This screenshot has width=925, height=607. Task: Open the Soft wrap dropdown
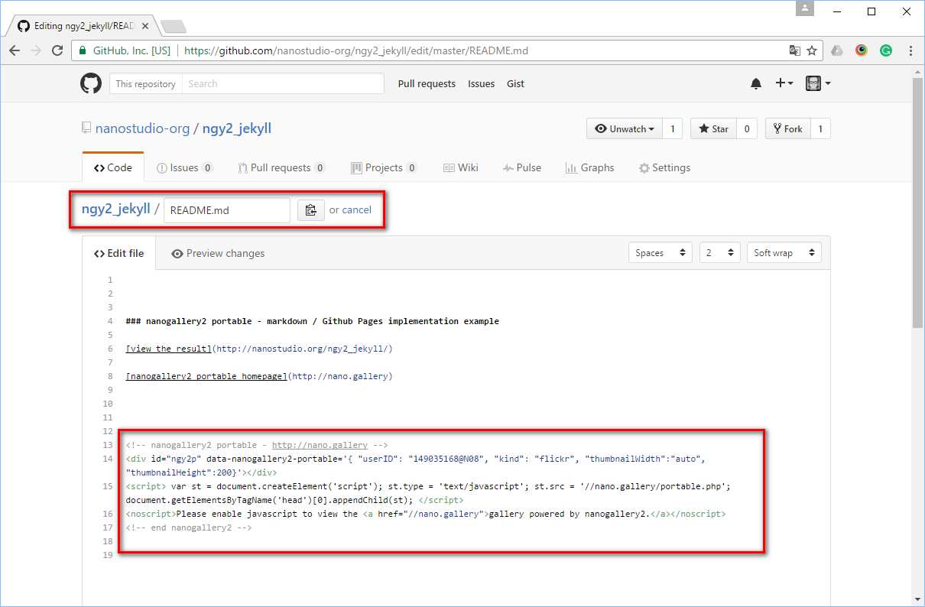pos(784,252)
